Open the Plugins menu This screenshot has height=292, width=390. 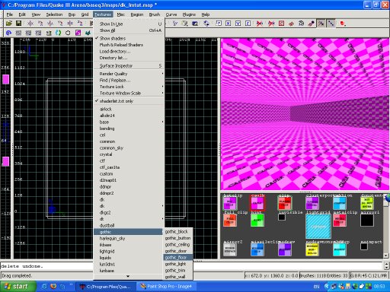(189, 14)
